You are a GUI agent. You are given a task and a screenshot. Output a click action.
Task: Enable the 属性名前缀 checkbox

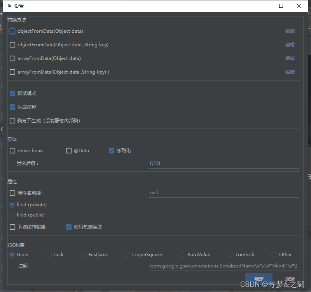(x=12, y=193)
